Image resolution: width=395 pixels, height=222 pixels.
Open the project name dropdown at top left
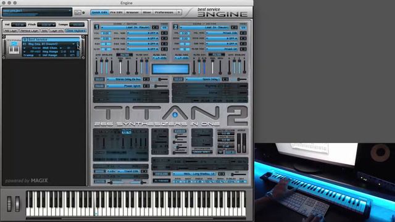(x=37, y=12)
